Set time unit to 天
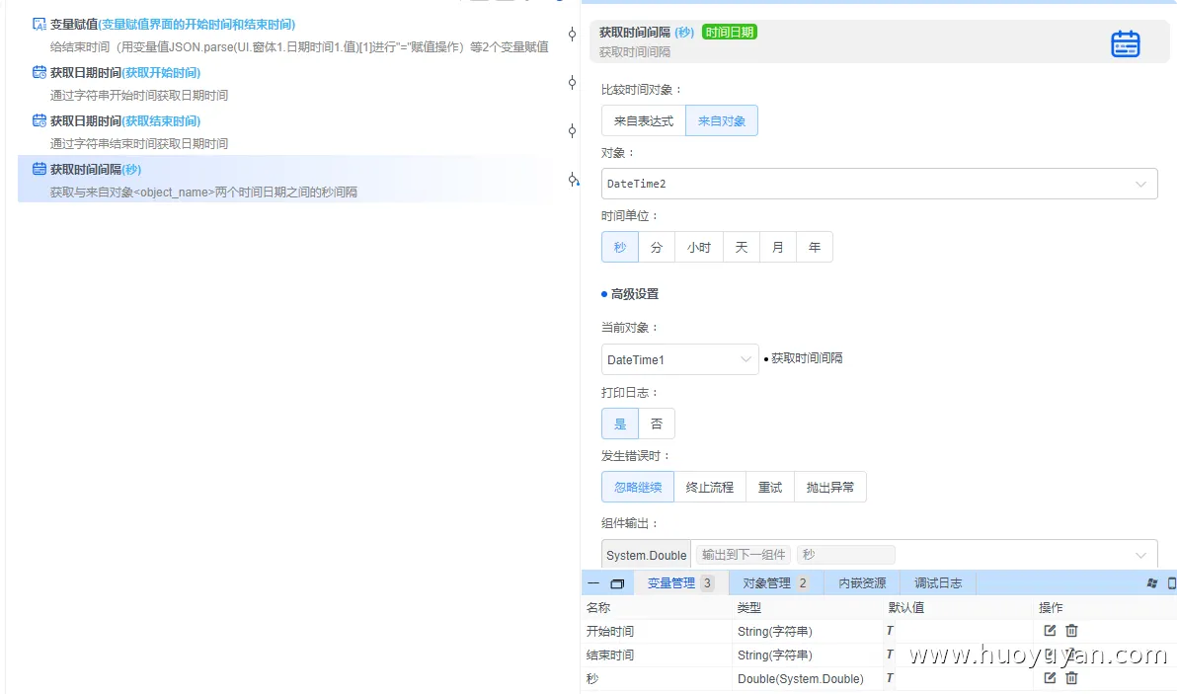Screen dimensions: 1177x694 (742, 247)
